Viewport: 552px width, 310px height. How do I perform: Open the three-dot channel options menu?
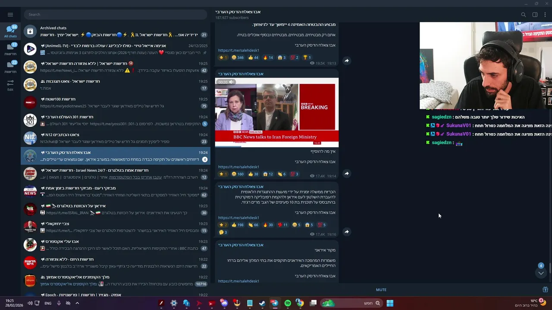point(545,15)
